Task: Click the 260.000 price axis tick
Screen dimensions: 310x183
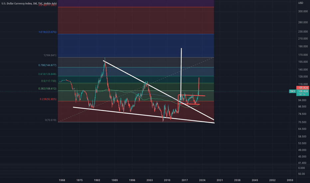Action: pyautogui.click(x=303, y=22)
